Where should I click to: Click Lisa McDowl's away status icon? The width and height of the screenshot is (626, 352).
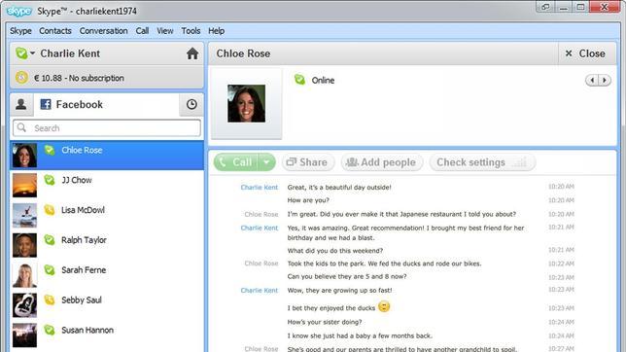point(50,210)
